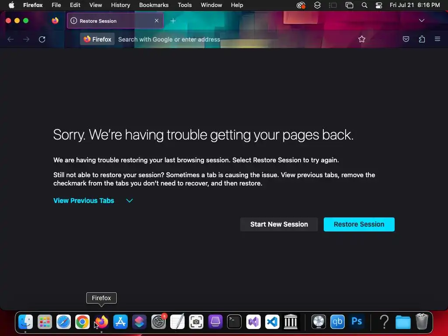
Task: Open the Bookmarks menu
Action: pos(154,5)
